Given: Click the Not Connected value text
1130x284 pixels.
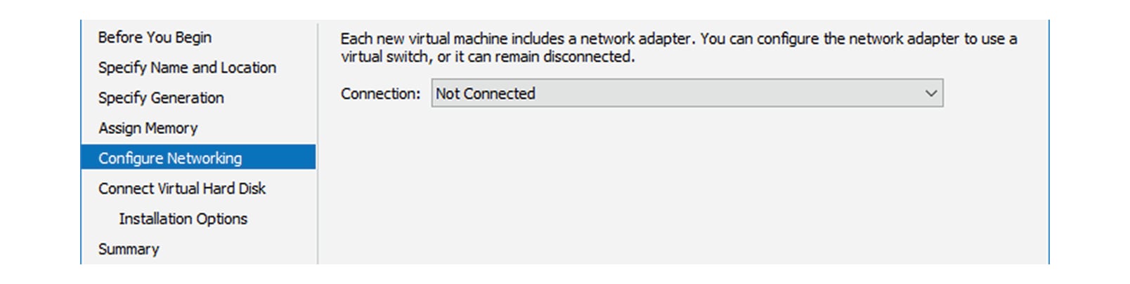Looking at the screenshot, I should (x=485, y=93).
